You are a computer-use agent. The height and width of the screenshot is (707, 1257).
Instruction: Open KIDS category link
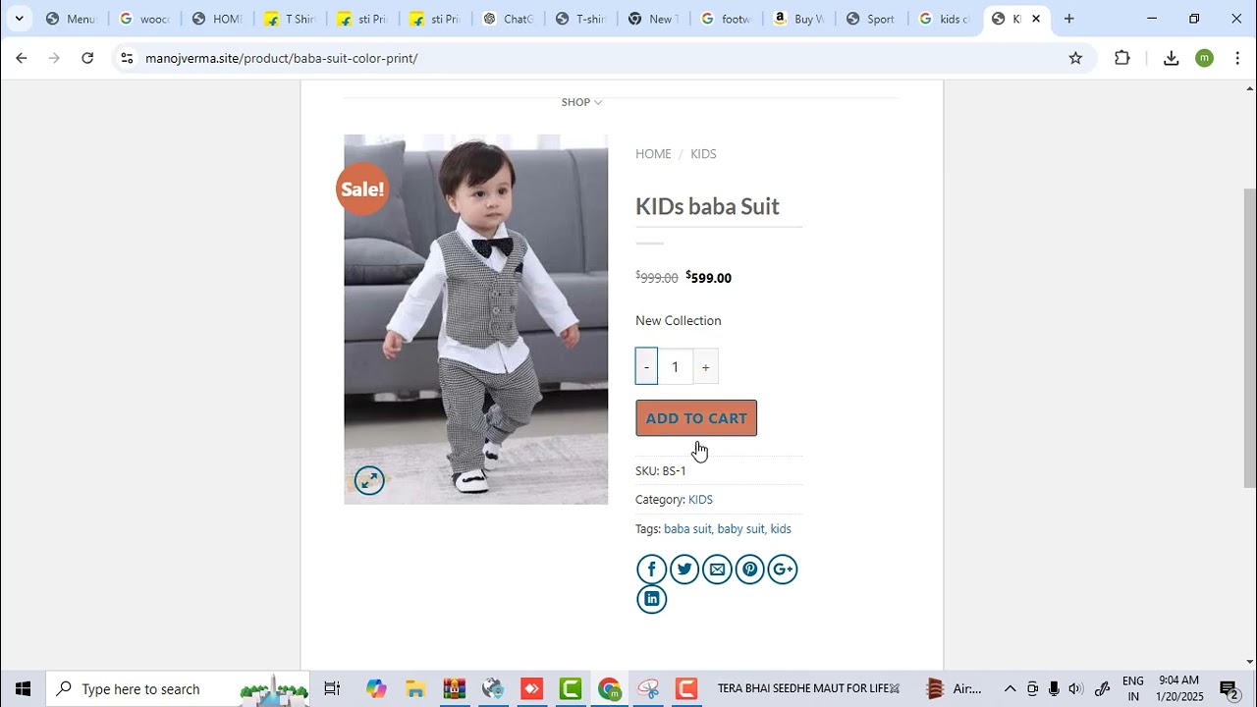[x=700, y=500]
